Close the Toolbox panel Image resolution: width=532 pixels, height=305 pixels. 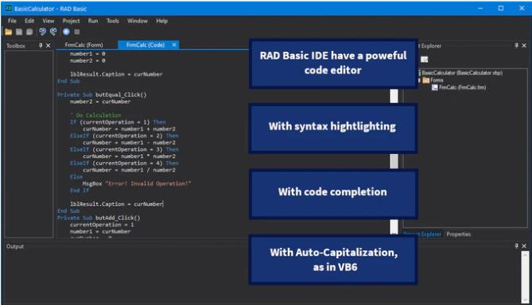click(x=49, y=45)
